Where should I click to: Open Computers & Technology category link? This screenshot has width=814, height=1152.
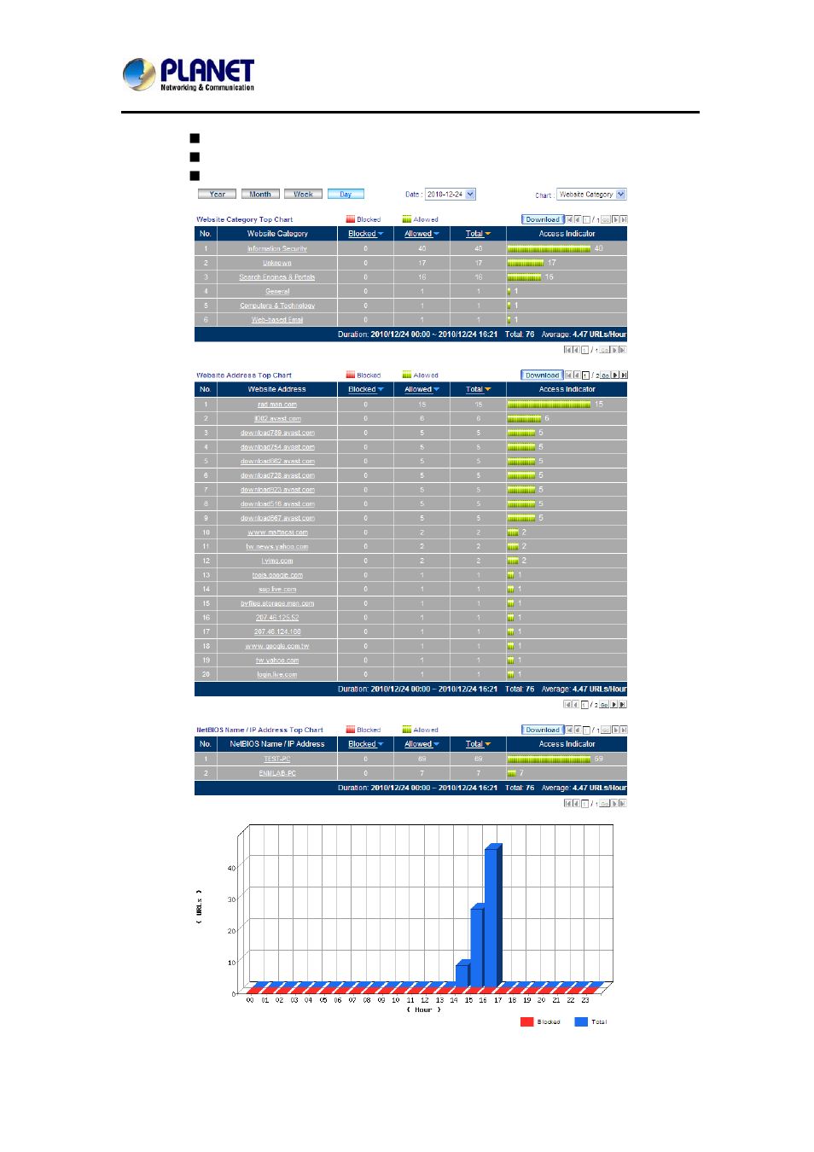[277, 305]
